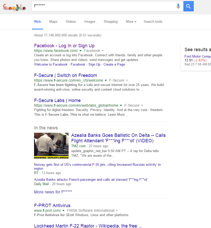Open the Maps tab

tap(53, 22)
